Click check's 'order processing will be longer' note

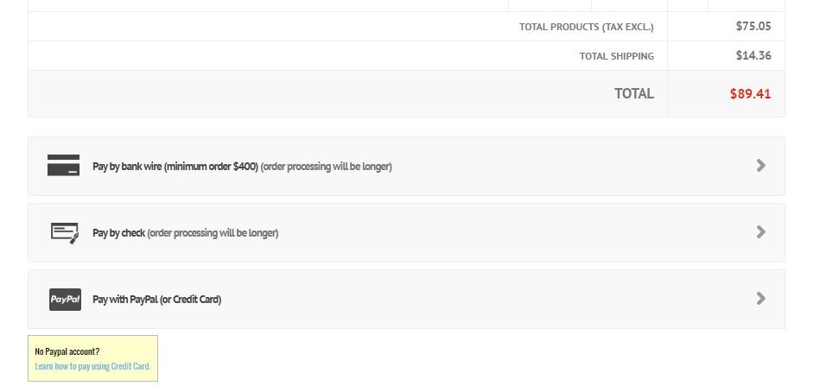pyautogui.click(x=213, y=233)
